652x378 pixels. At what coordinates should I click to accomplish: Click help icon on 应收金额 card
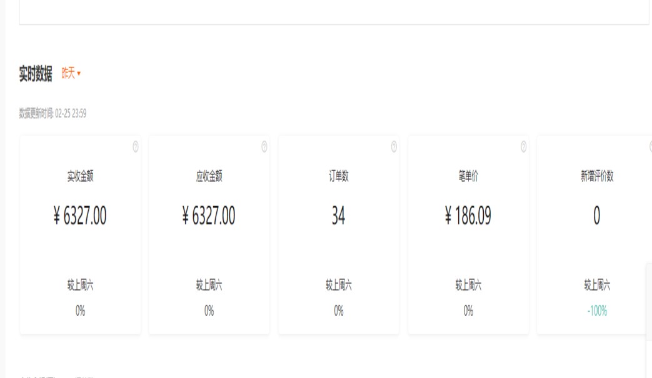tap(264, 147)
